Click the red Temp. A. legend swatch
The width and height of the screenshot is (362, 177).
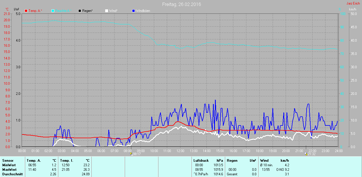[26, 11]
